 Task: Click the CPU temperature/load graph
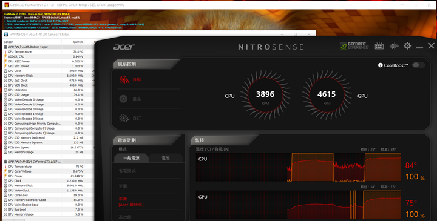[x=298, y=167]
